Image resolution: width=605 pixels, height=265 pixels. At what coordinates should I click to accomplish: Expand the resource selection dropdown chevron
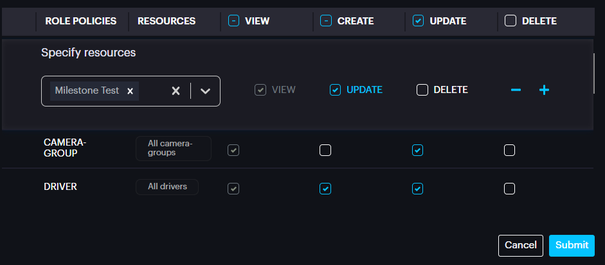tap(205, 91)
